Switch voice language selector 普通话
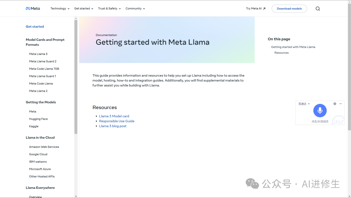This screenshot has height=198, width=351. pos(304,104)
